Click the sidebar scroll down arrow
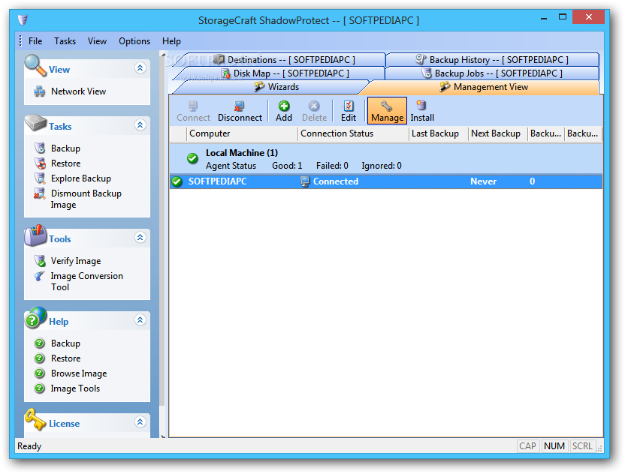This screenshot has width=625, height=474. point(163,436)
